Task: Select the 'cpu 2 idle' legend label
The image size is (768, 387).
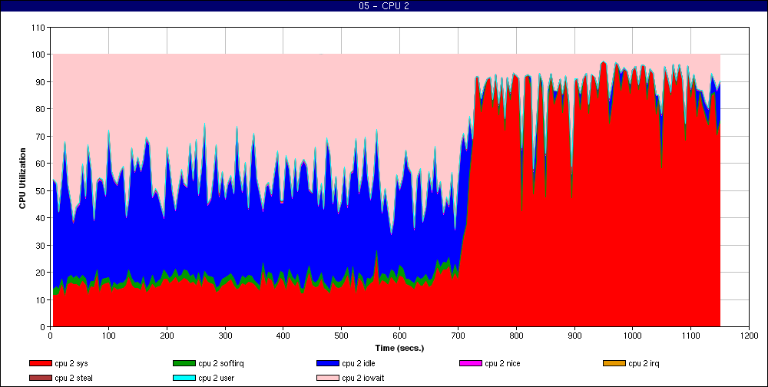Action: [359, 363]
